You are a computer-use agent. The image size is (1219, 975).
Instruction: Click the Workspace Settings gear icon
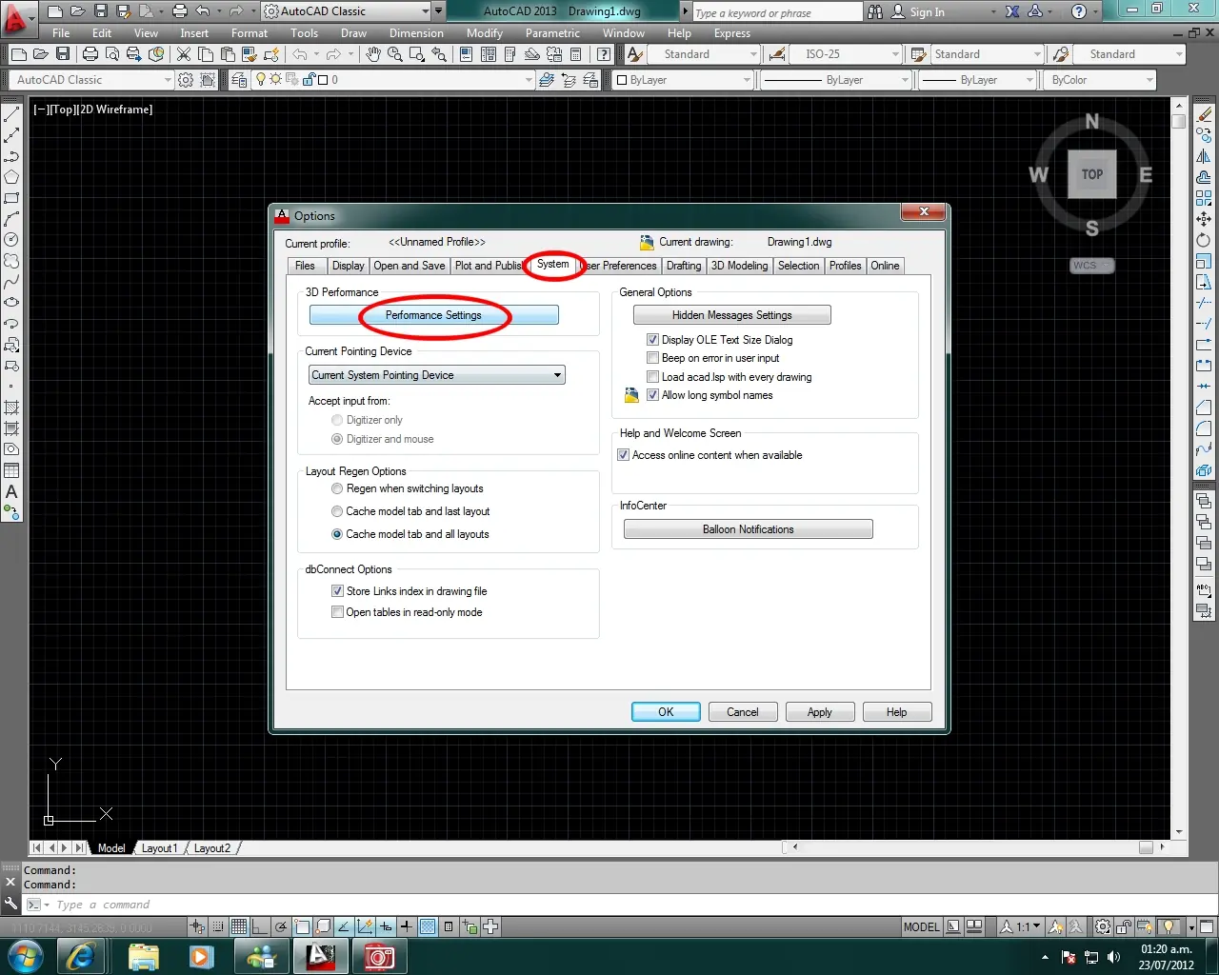(x=187, y=80)
